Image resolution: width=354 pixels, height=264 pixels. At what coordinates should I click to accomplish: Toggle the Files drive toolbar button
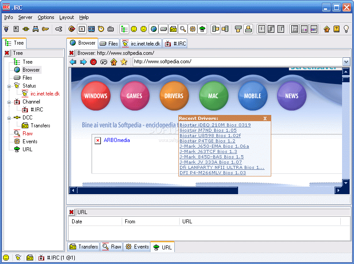[163, 29]
